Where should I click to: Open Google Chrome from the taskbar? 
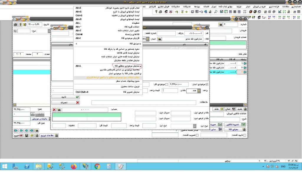[97, 166]
